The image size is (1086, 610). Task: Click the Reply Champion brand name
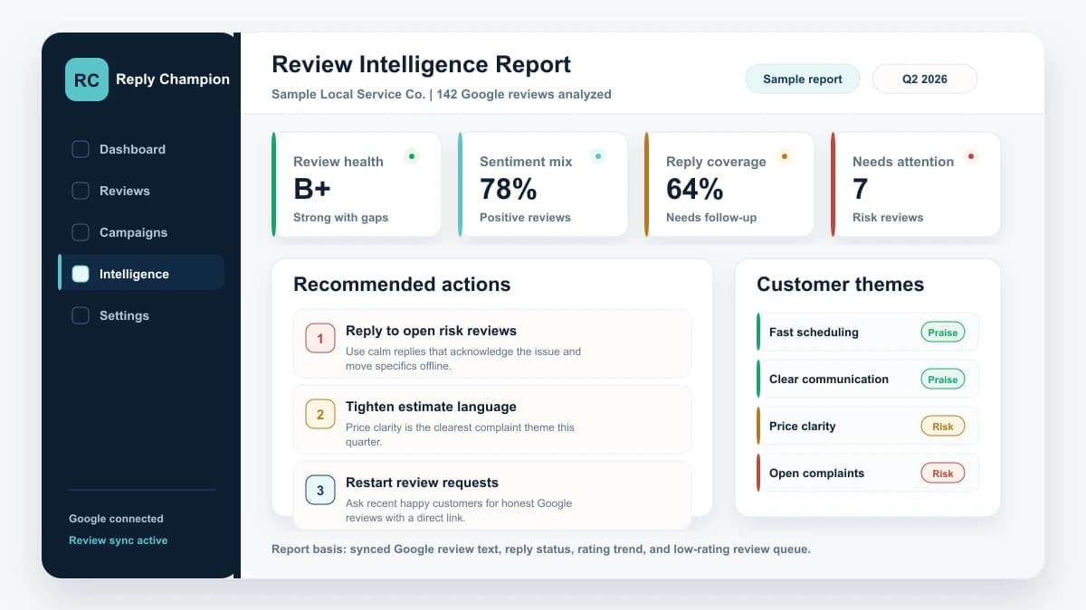[x=173, y=80]
